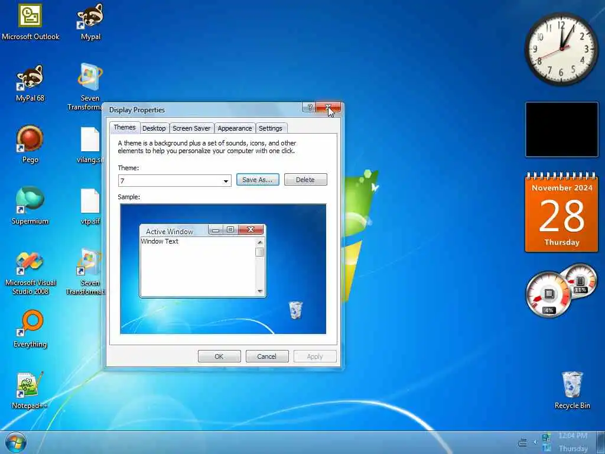
Task: Switch to the Themes tab
Action: pos(125,128)
